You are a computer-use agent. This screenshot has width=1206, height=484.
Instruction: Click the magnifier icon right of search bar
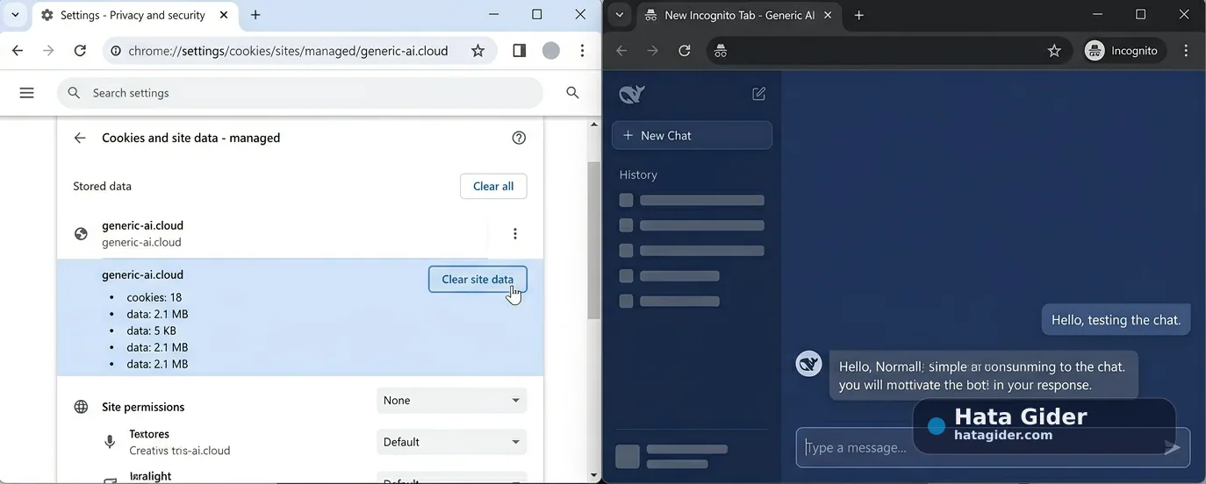573,93
